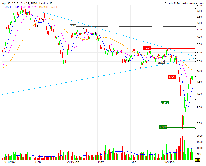
Task: Select the red 6.260 resistance label
Action: (147, 48)
